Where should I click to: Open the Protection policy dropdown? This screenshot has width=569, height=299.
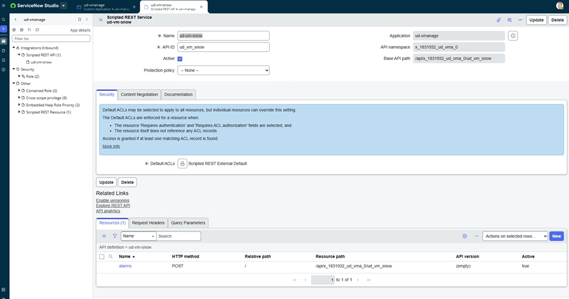[224, 71]
